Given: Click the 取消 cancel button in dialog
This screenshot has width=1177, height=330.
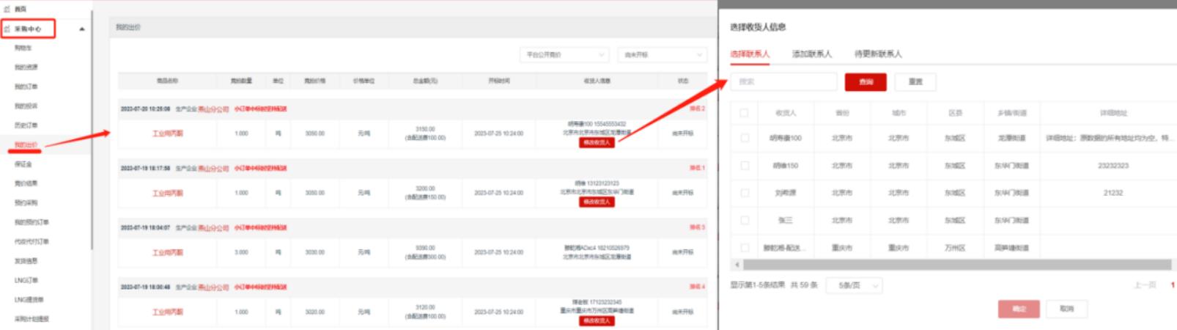Looking at the screenshot, I should [x=1066, y=309].
